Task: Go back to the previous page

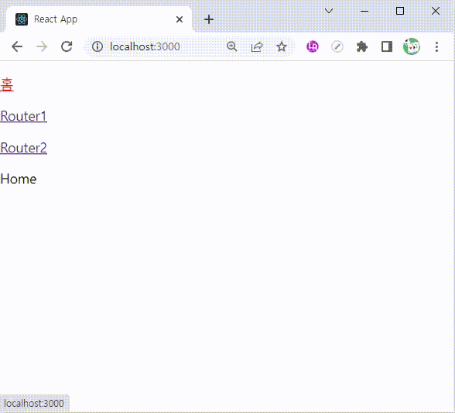Action: point(17,46)
